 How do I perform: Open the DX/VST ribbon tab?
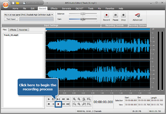[x=79, y=9]
